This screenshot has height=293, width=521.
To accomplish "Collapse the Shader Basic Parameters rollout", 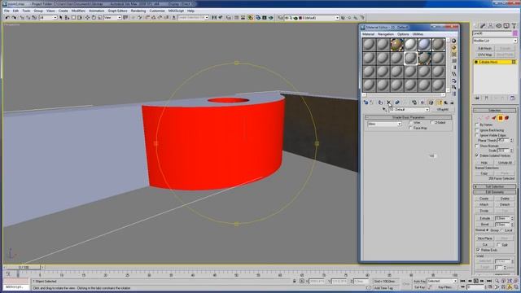I will (x=409, y=117).
